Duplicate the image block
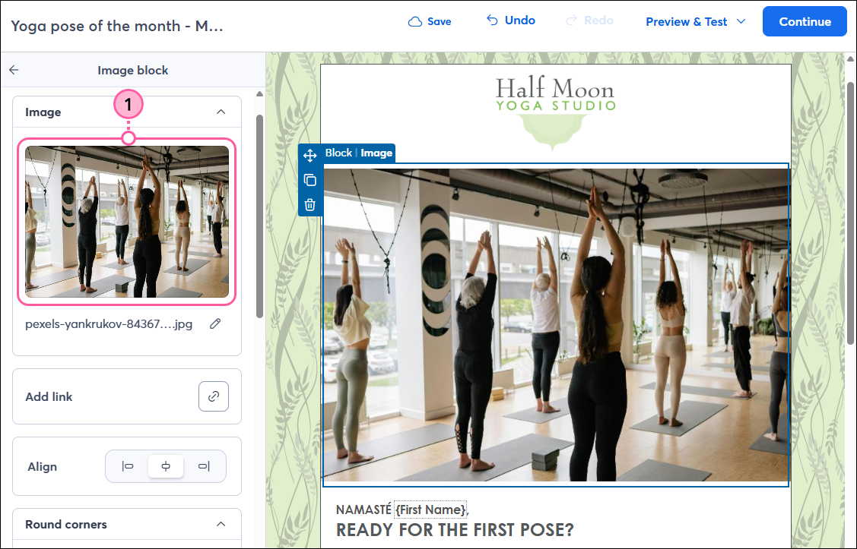This screenshot has width=857, height=549. (310, 180)
